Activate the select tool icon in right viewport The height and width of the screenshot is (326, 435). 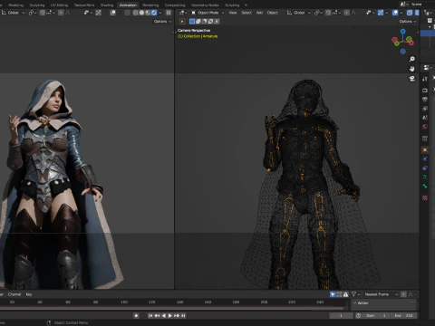(182, 22)
